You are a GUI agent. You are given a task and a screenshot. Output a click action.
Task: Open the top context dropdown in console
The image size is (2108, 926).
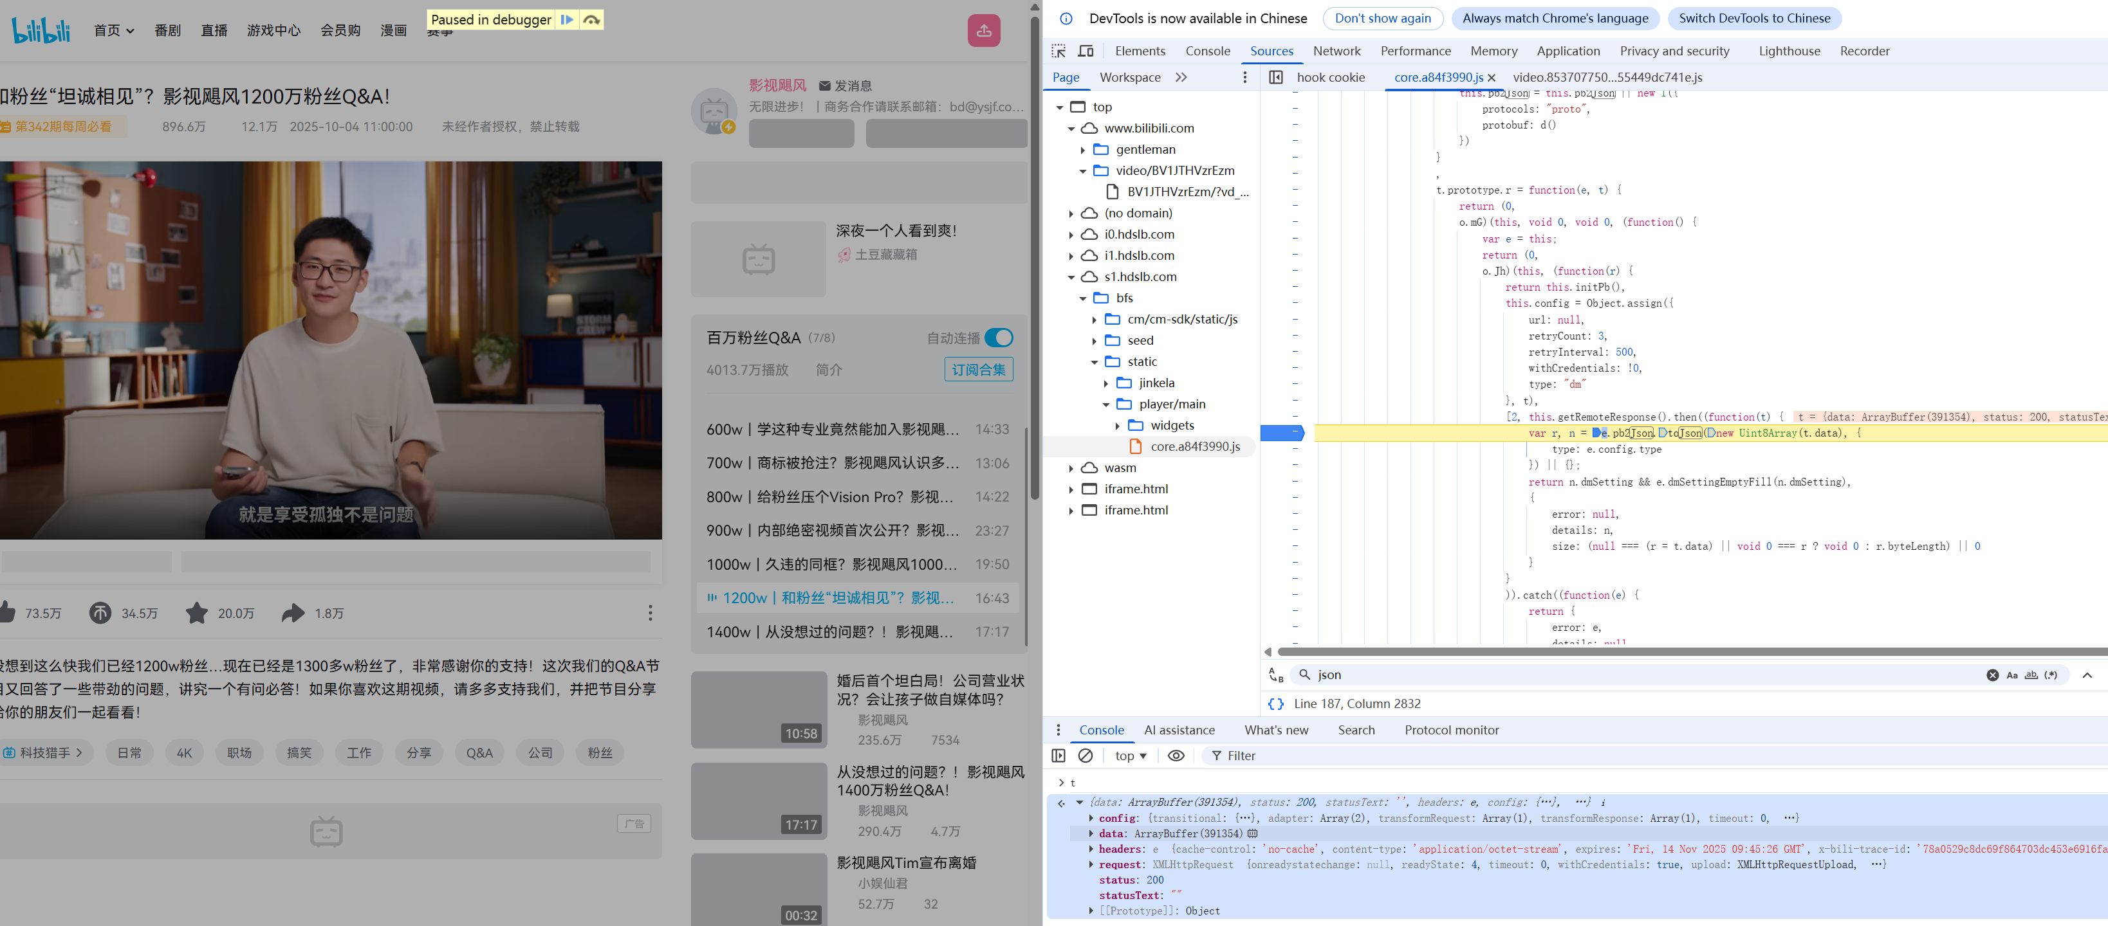tap(1130, 756)
